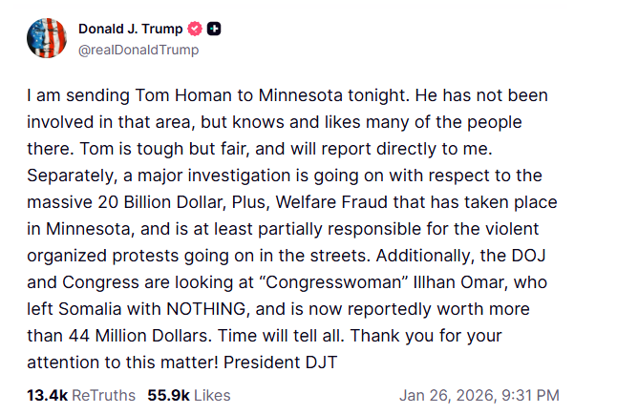View the 13.4k ReTruths list
Image resolution: width=617 pixels, height=414 pixels.
(80, 395)
